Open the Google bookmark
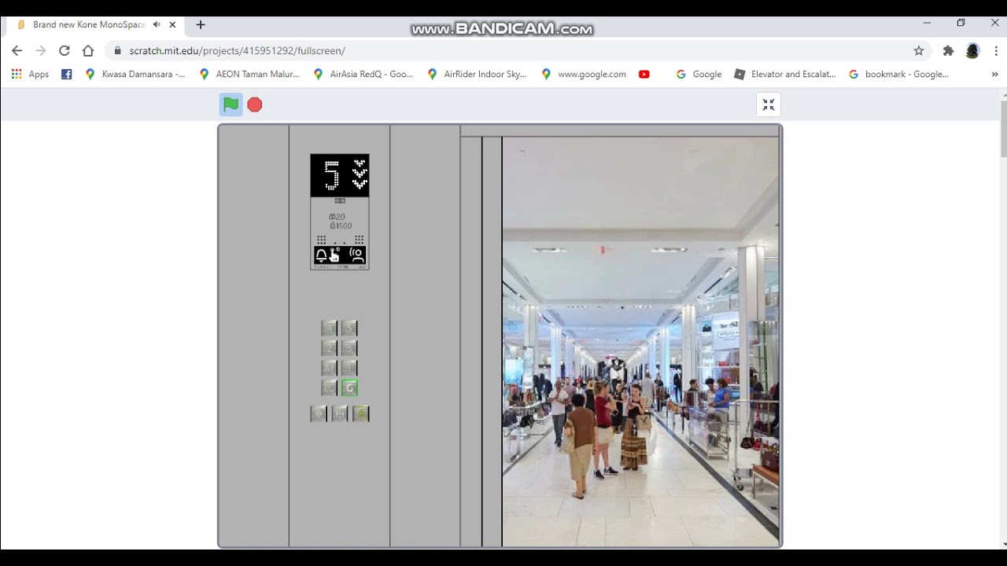Screen dimensions: 1007x566 [699, 74]
